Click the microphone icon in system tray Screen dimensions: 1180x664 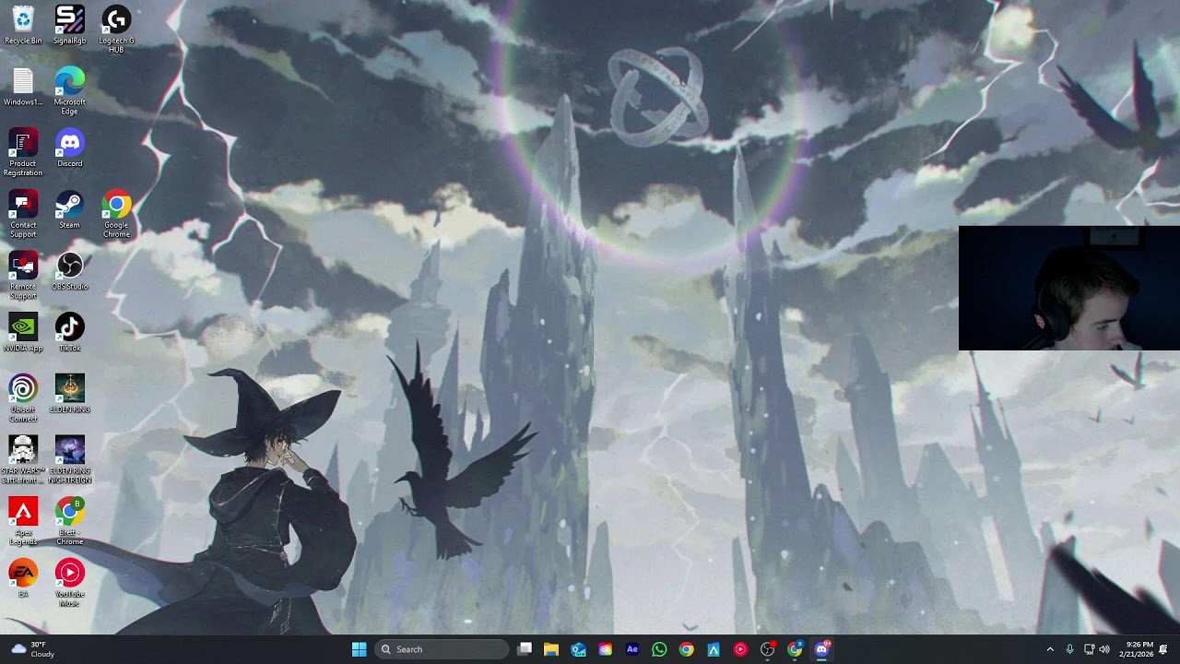click(x=1069, y=649)
